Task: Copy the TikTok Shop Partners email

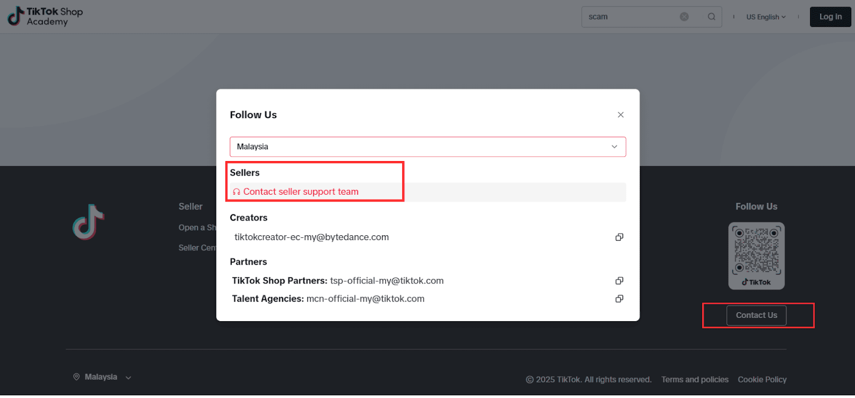Action: [x=619, y=281]
